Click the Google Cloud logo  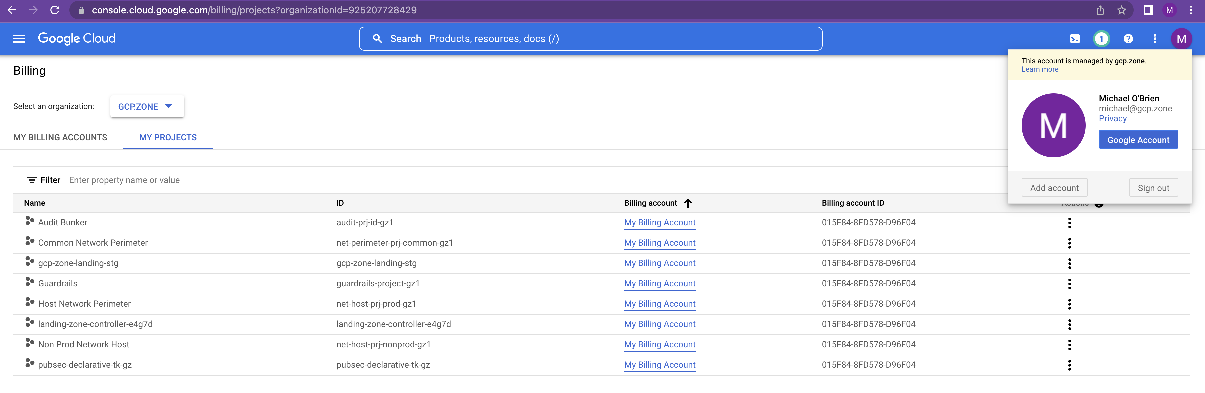point(77,39)
